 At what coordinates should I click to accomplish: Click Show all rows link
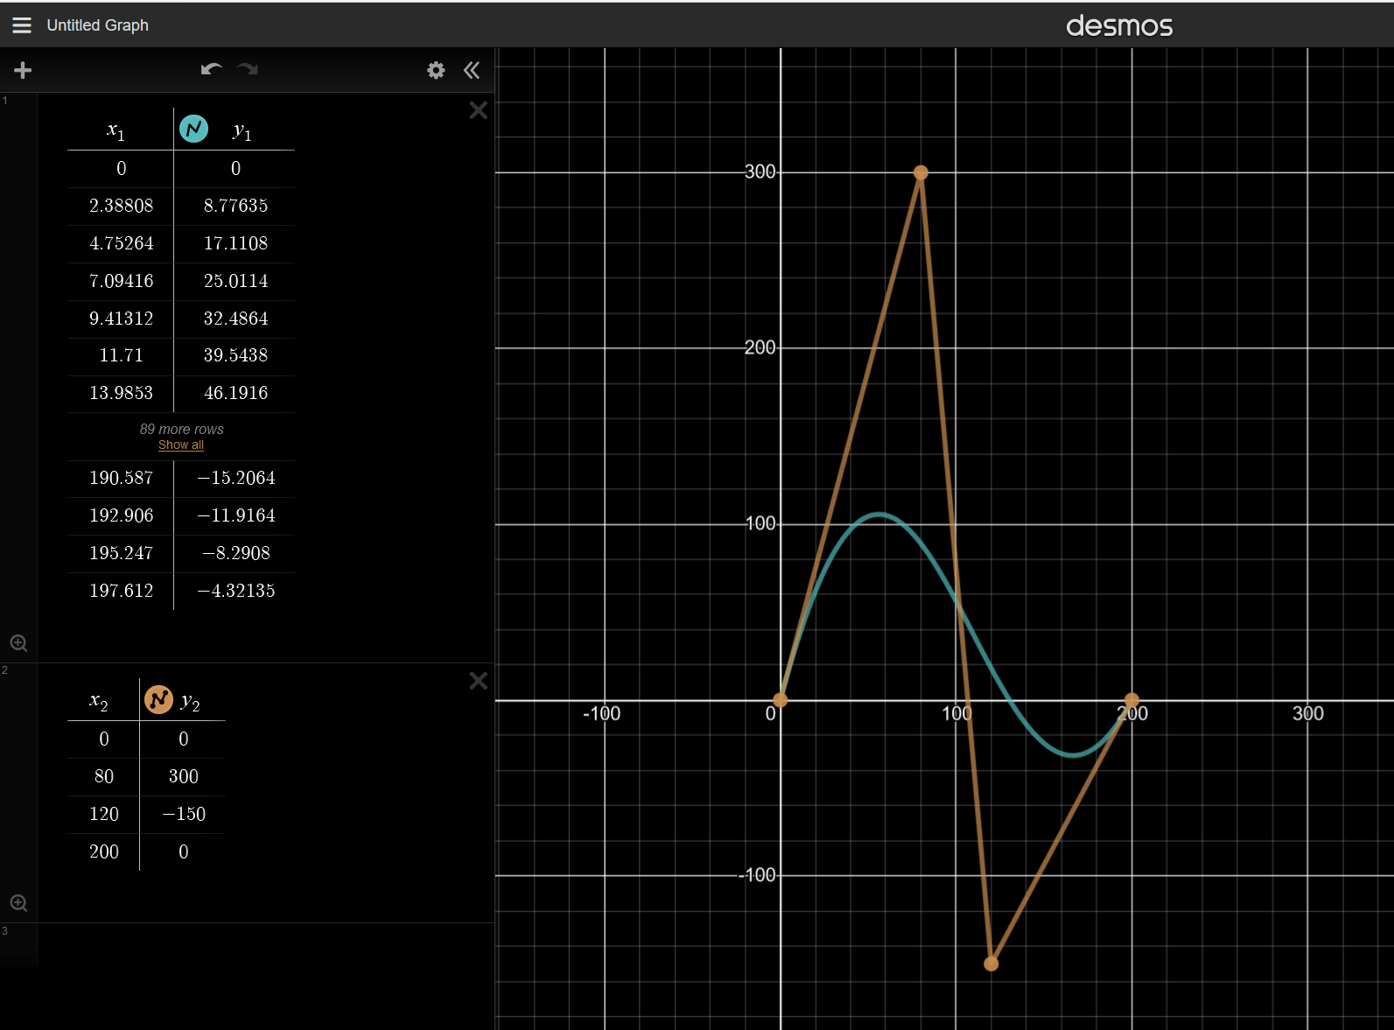click(181, 445)
